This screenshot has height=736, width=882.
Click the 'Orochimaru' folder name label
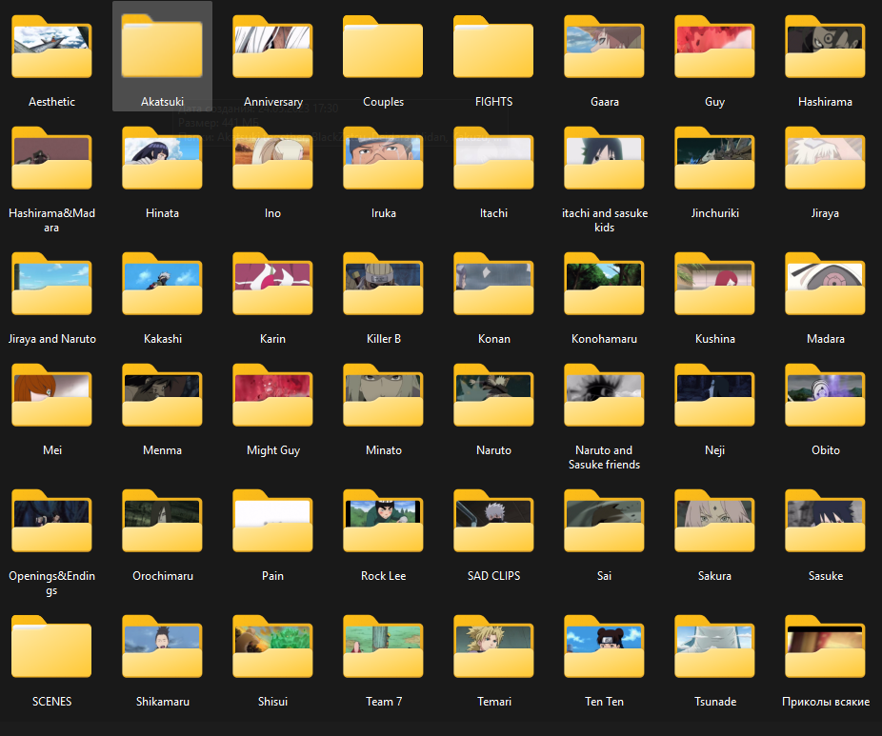pos(163,576)
